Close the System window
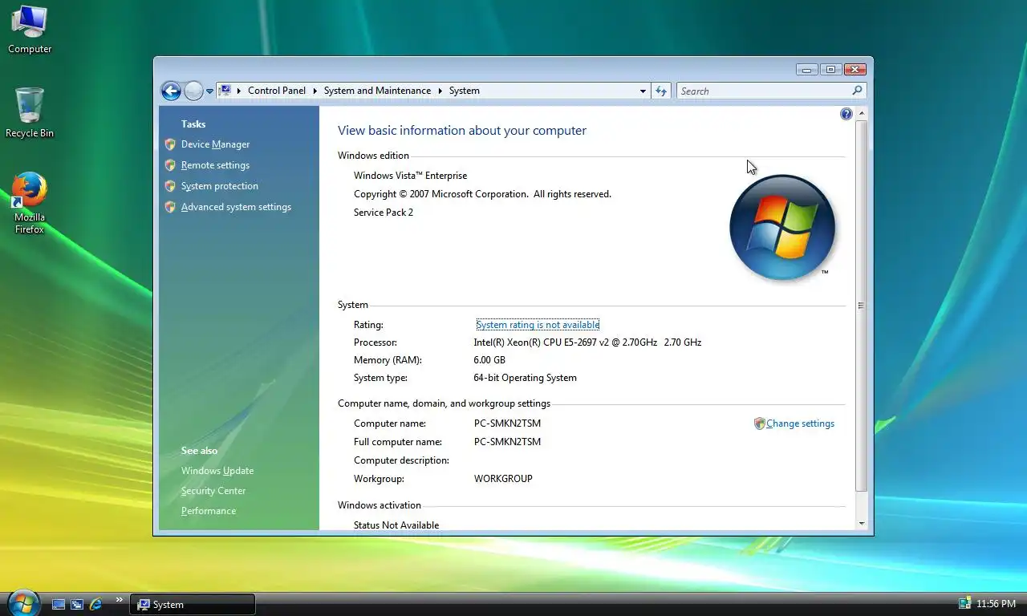The width and height of the screenshot is (1027, 616). (854, 70)
